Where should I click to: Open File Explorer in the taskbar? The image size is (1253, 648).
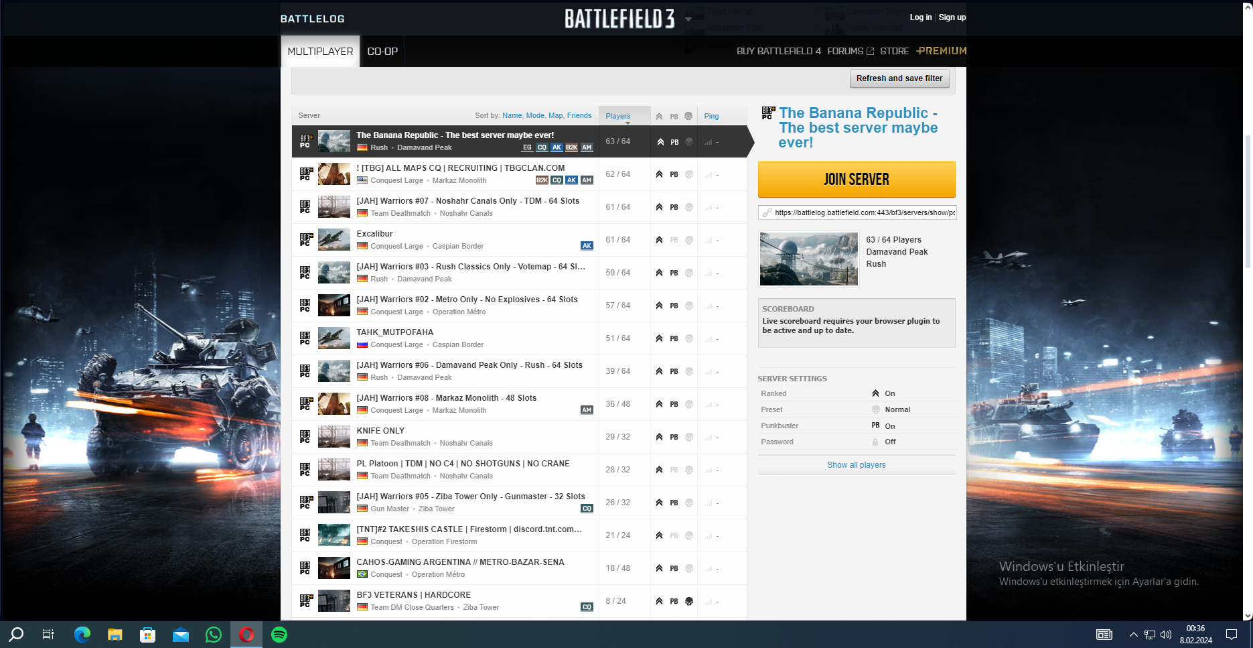(x=115, y=635)
